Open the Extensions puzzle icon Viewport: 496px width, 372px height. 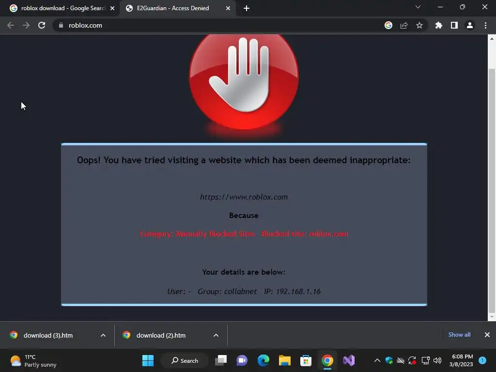(x=439, y=25)
